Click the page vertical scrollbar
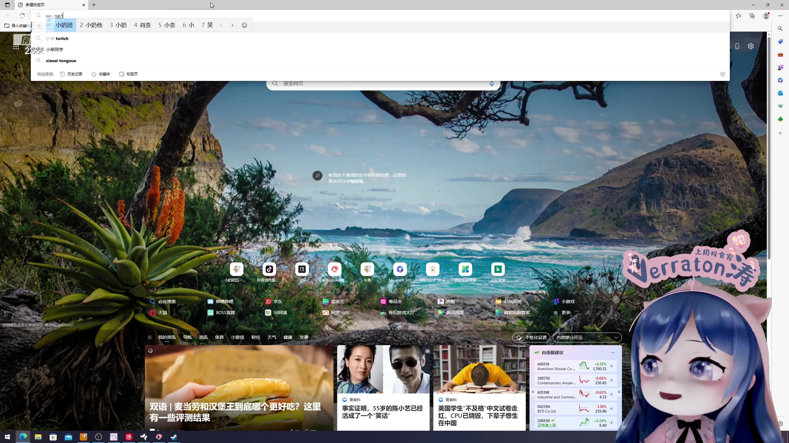 [x=769, y=148]
